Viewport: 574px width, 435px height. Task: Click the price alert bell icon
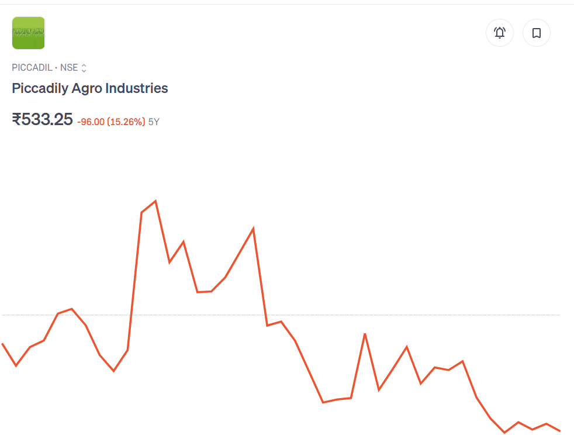(x=500, y=33)
